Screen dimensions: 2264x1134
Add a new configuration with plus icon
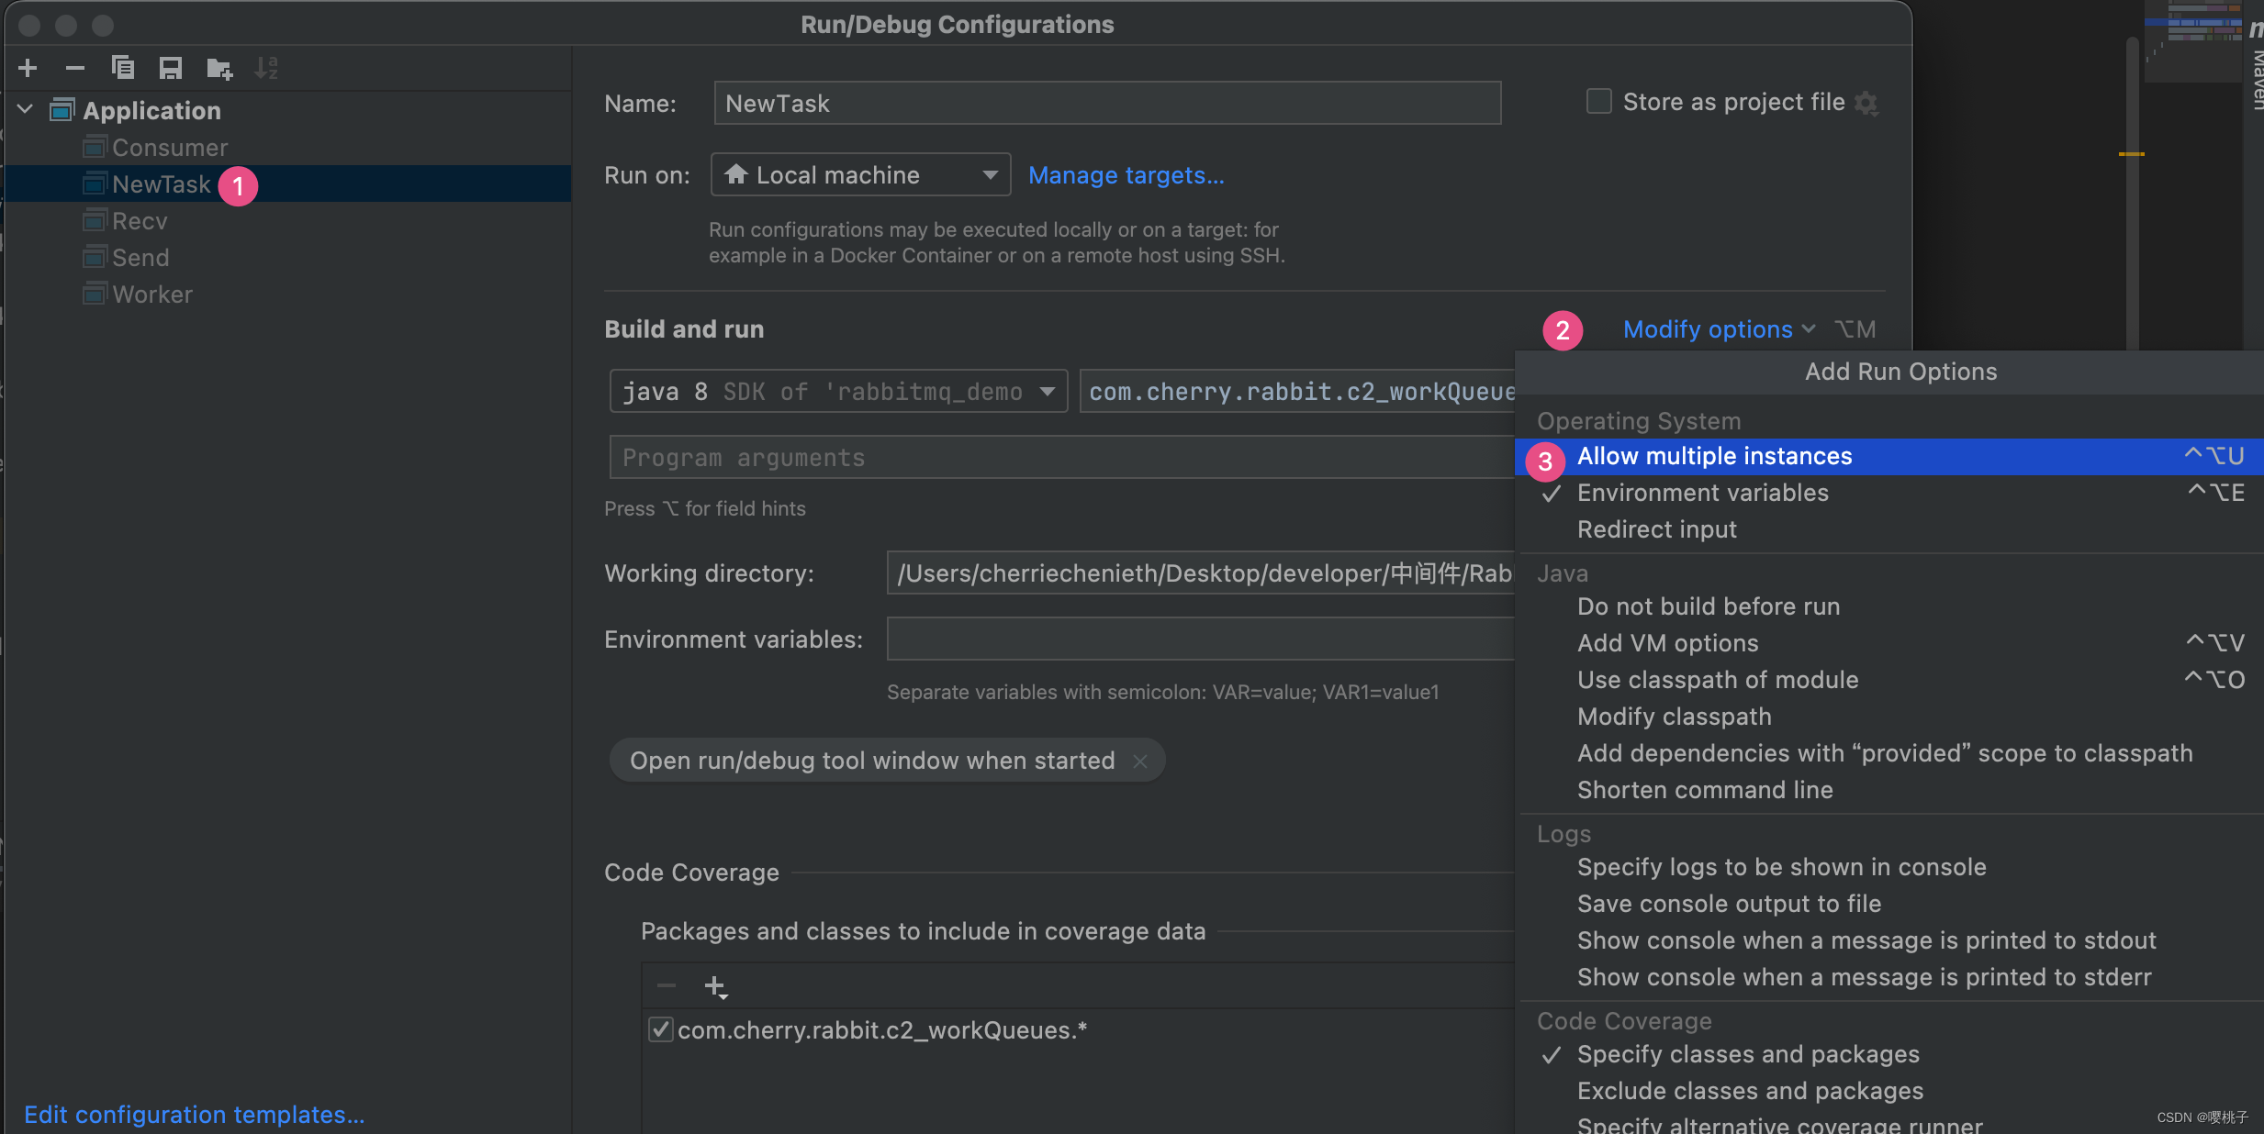click(28, 68)
